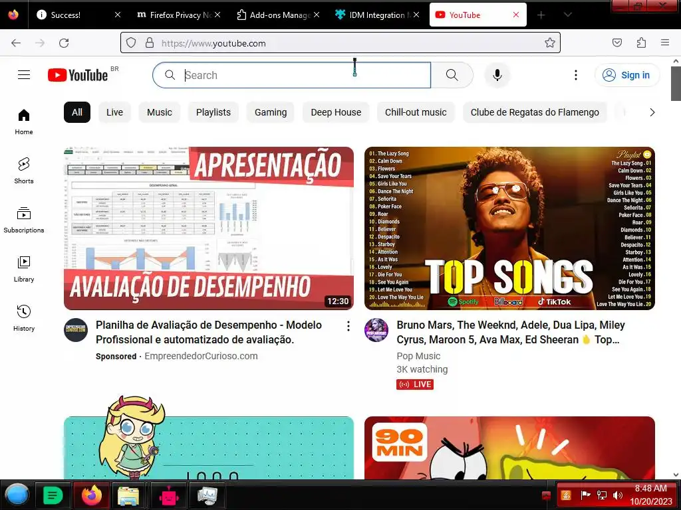Open Bruno Mars, The Weeknd video title
The image size is (681, 510).
click(510, 332)
